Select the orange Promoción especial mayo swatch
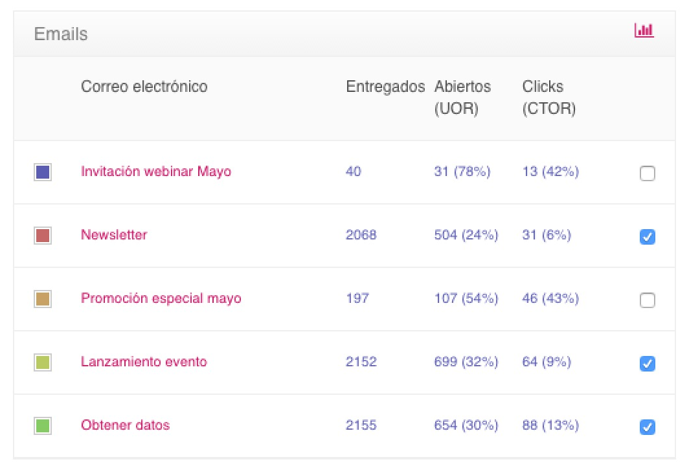 coord(43,299)
